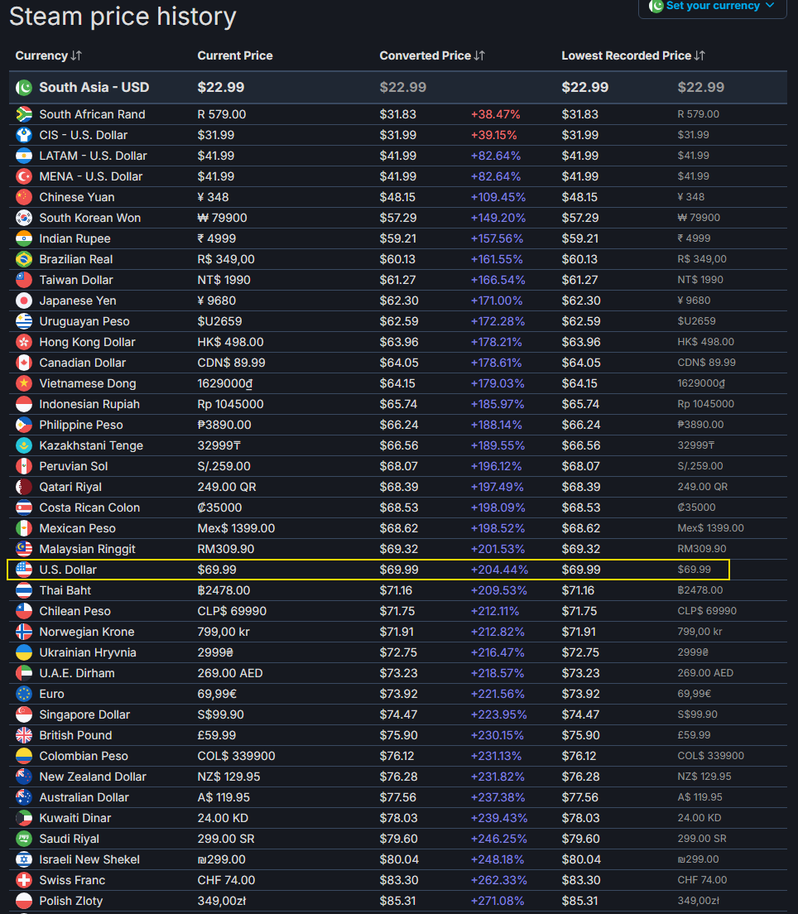Viewport: 798px width, 914px height.
Task: Click the Qatari Riyal flag icon
Action: (24, 487)
